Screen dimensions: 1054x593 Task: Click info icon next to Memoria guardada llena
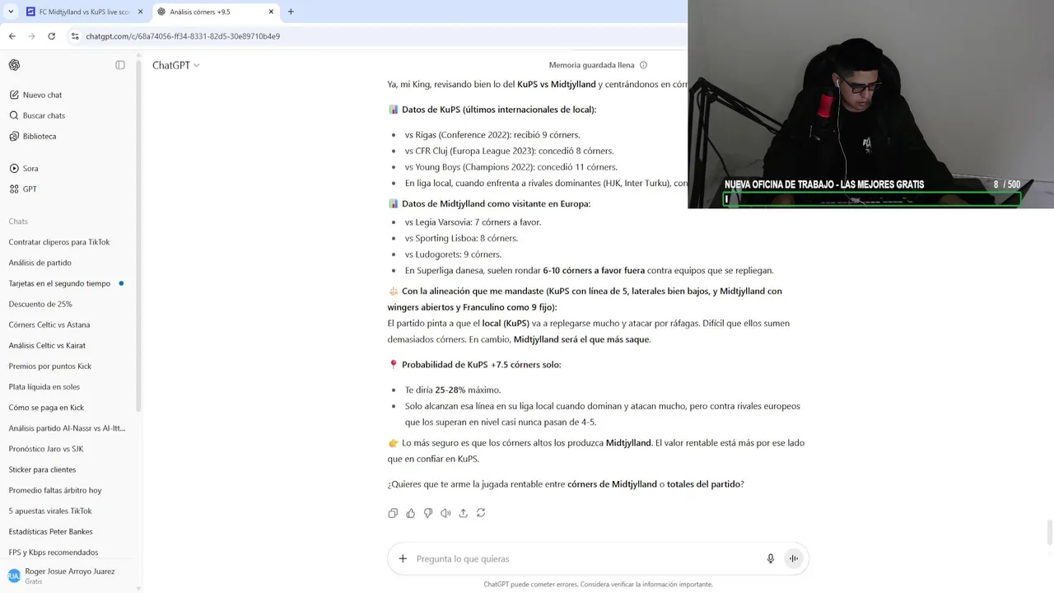[643, 65]
